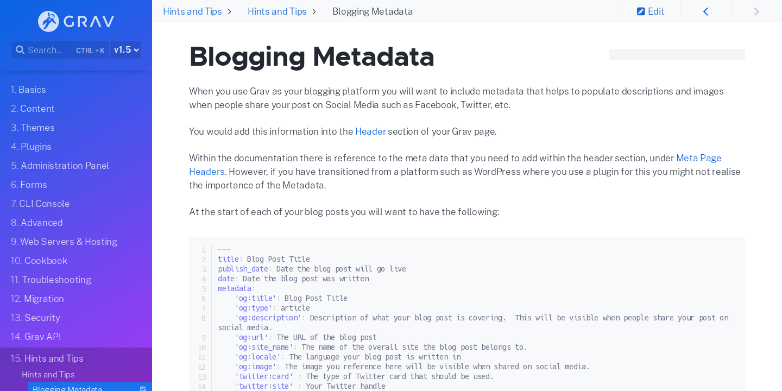Click the first Hints and Tips breadcrumb
Viewport: 782px width, 391px height.
tap(192, 11)
